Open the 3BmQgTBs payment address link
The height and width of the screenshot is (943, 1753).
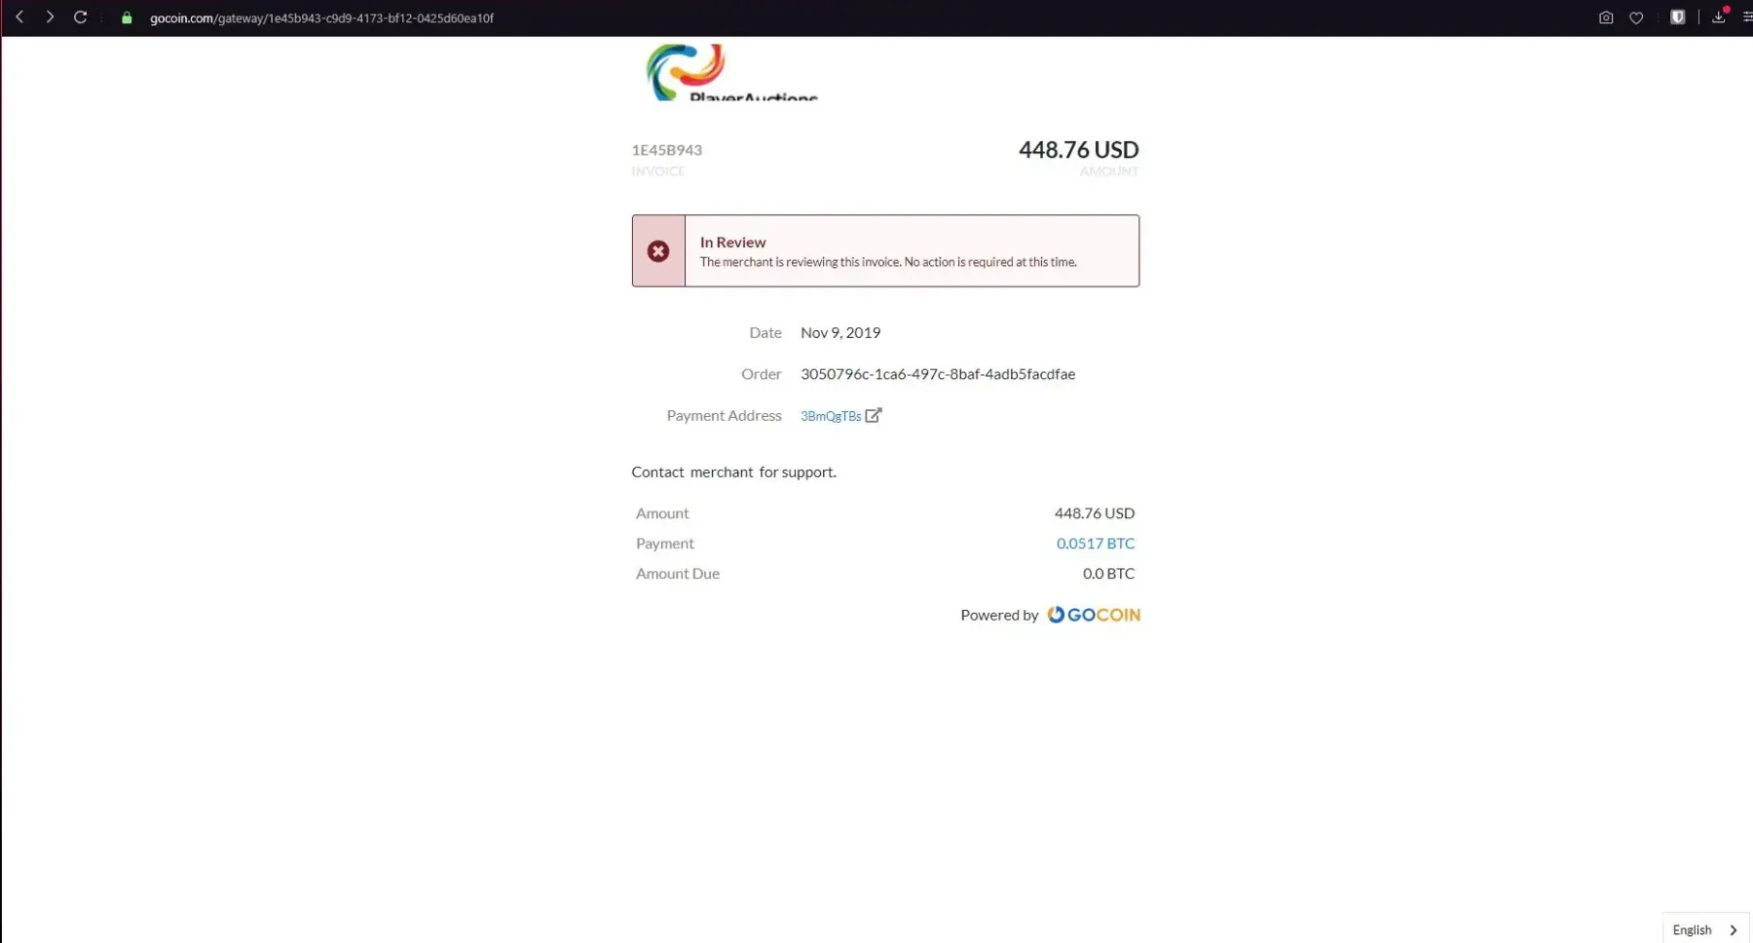[831, 416]
